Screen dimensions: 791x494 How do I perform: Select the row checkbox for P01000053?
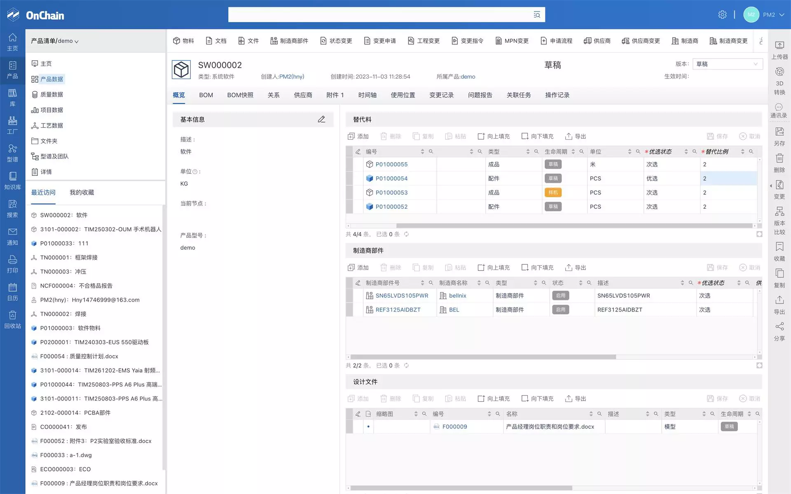349,193
